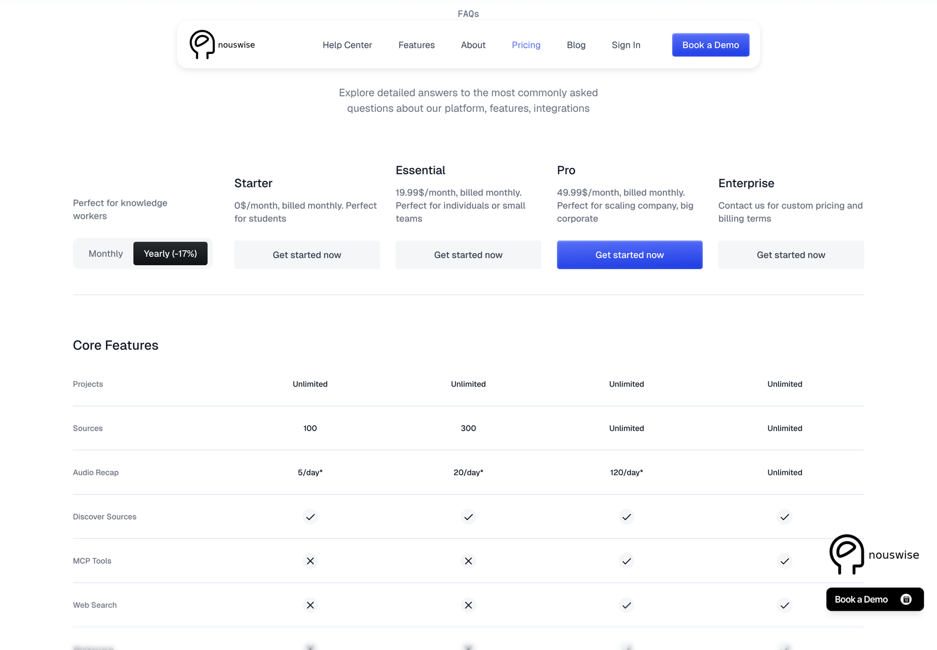Click MCP Tools checkmark under Pro
Viewport: 937px width, 650px height.
pyautogui.click(x=627, y=560)
